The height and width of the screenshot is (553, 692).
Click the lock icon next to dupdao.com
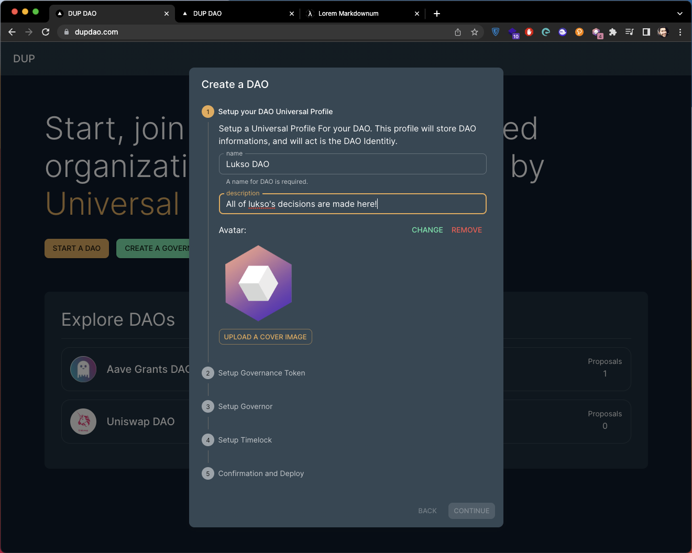(67, 32)
